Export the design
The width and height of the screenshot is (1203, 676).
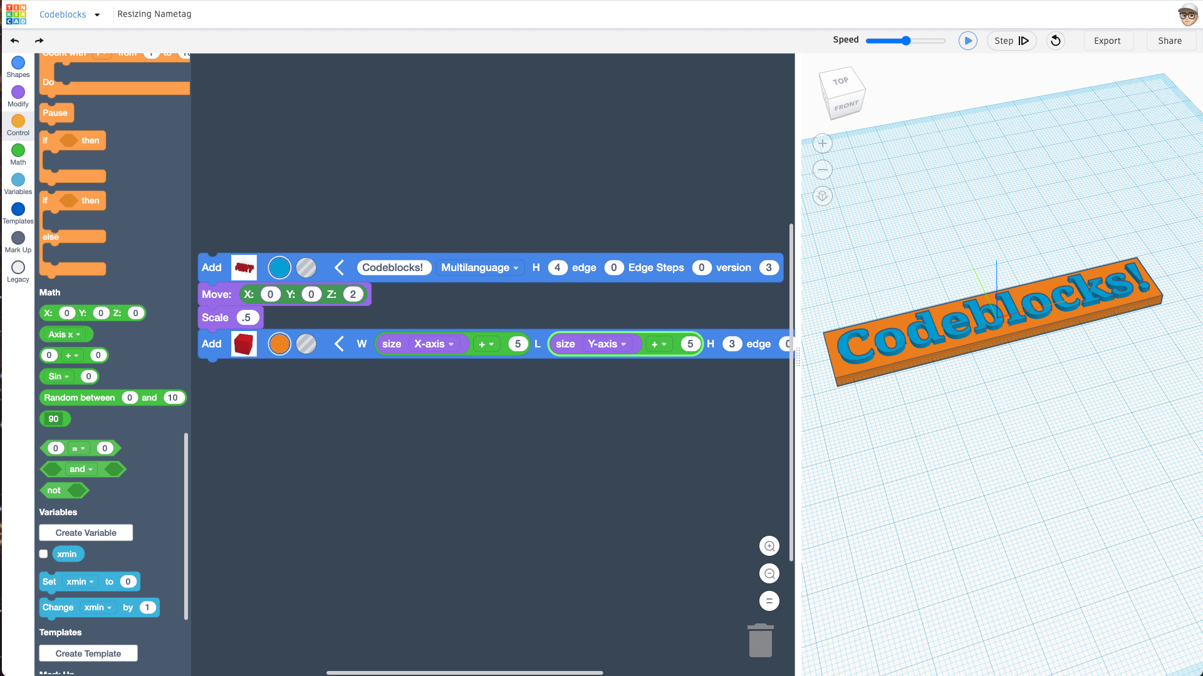[x=1108, y=40]
